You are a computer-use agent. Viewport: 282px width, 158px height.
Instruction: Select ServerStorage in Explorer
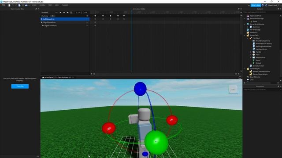click(x=255, y=30)
